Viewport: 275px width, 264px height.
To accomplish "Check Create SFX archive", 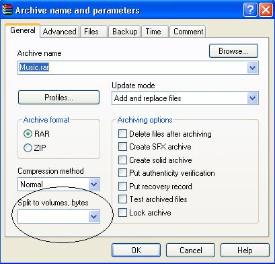I will coord(122,147).
